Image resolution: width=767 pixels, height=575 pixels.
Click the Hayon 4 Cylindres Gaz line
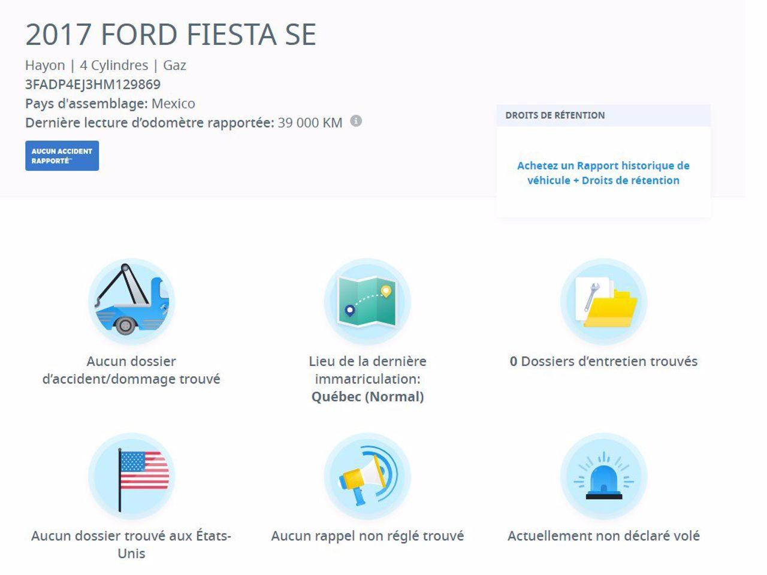105,65
